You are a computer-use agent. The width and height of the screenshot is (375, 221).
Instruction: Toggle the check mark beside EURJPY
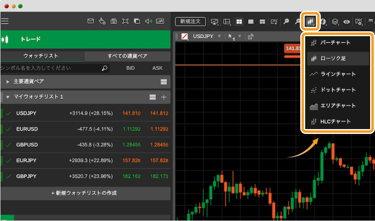(9, 161)
